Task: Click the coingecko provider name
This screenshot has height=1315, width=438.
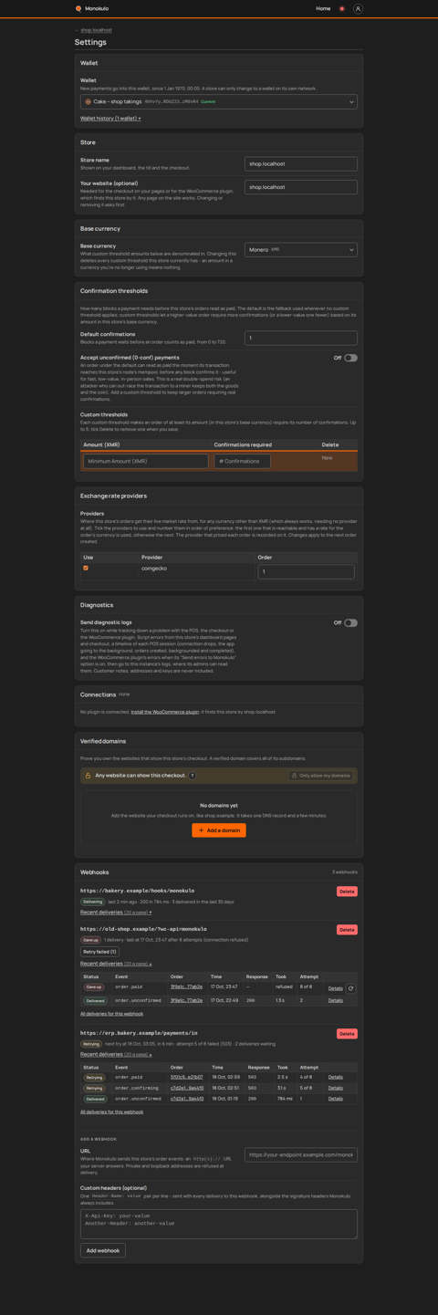Action: tap(154, 569)
